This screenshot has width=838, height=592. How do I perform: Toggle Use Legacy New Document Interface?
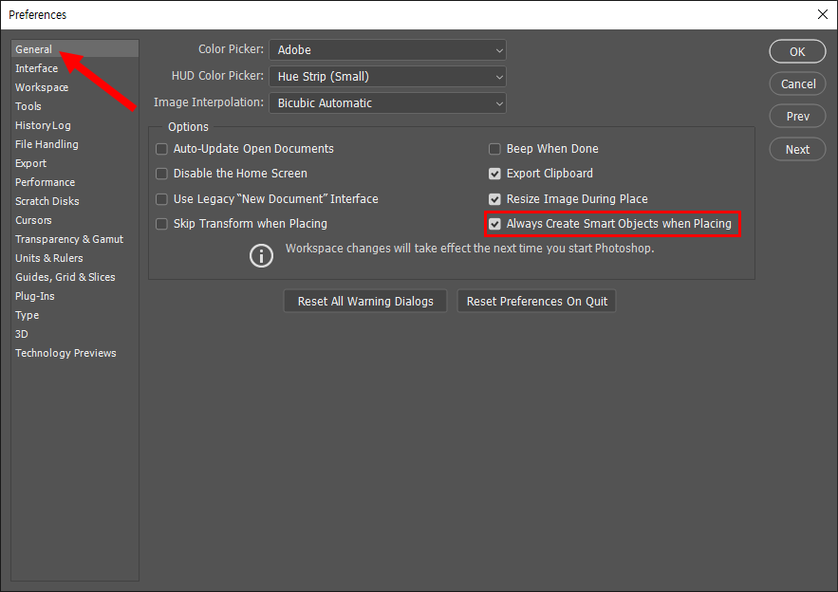tap(161, 199)
